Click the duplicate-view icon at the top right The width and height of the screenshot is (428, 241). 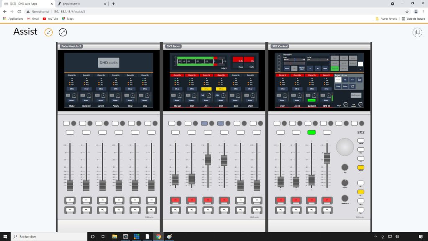417,32
